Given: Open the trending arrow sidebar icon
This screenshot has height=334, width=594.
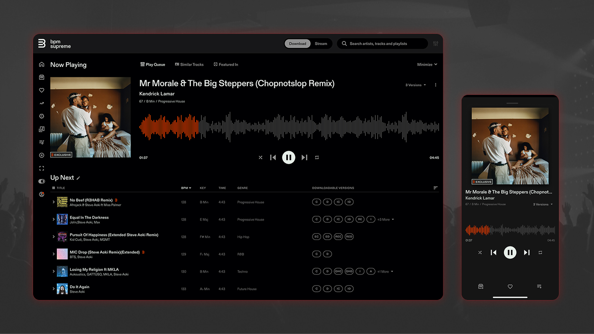Looking at the screenshot, I should point(42,103).
